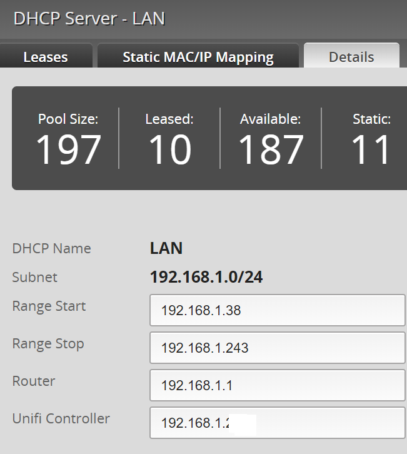Screen dimensions: 407x454
Task: Click the DHCP Name label
Action: point(51,248)
